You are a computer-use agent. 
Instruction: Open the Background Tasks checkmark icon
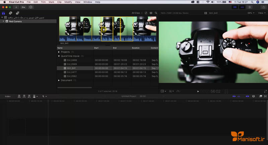(x=31, y=7)
